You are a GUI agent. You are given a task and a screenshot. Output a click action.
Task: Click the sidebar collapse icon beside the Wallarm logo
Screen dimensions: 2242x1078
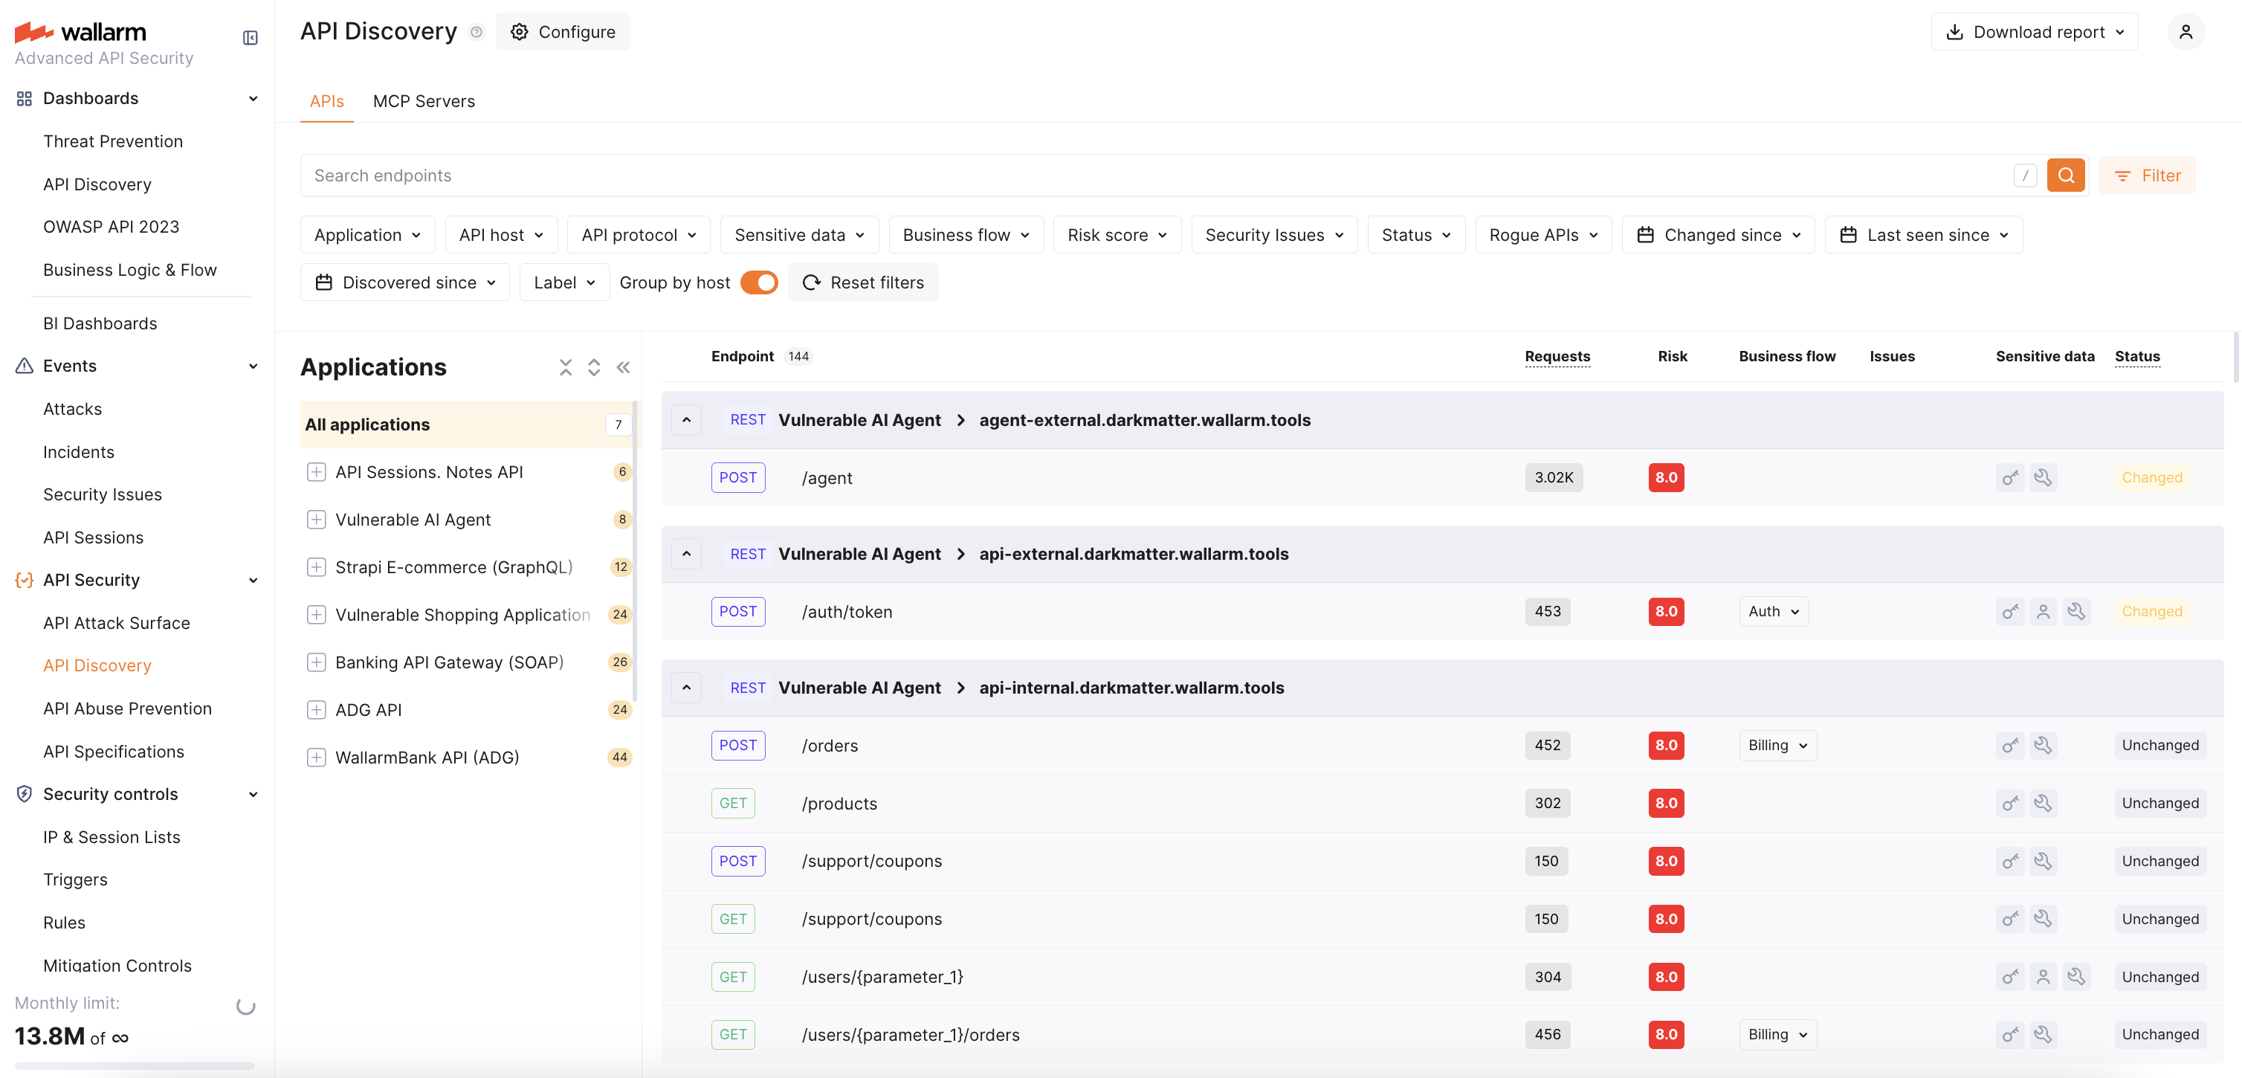pos(250,39)
